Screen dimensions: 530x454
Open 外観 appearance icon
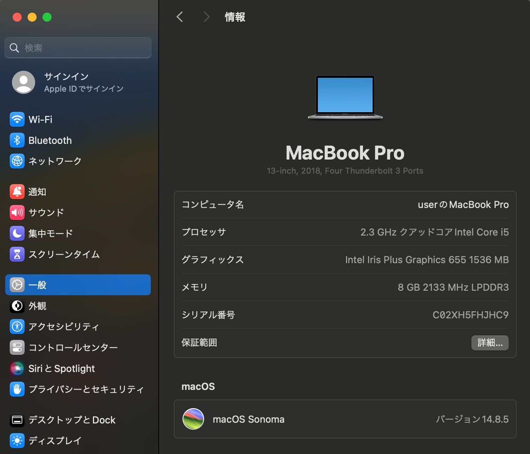17,306
